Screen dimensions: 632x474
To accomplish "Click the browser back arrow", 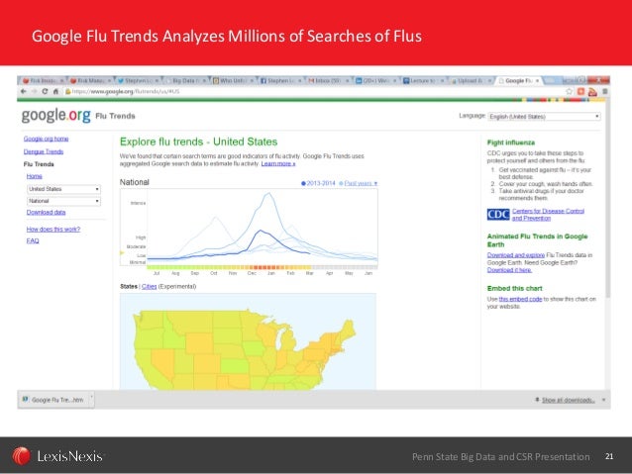I will click(24, 91).
